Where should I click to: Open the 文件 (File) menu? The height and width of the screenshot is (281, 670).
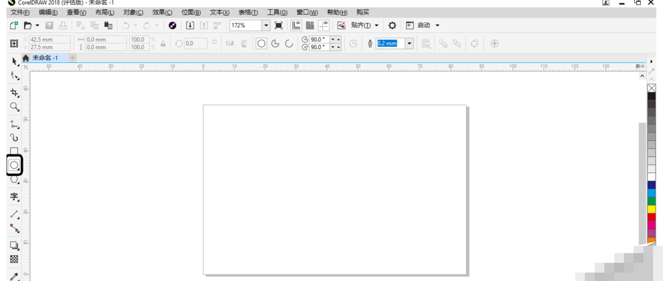20,12
